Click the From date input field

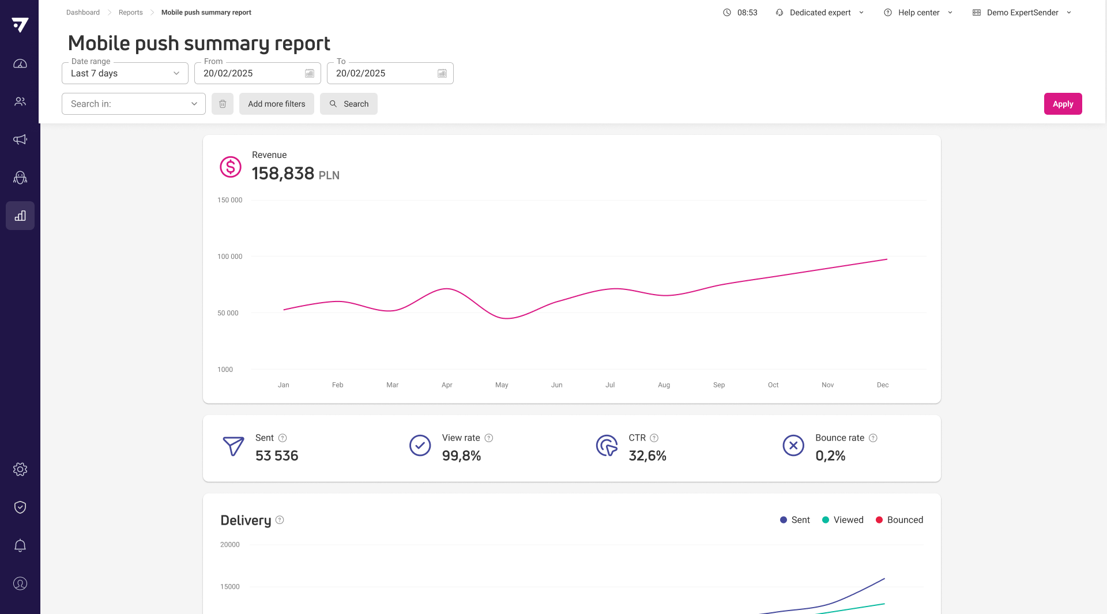(258, 73)
